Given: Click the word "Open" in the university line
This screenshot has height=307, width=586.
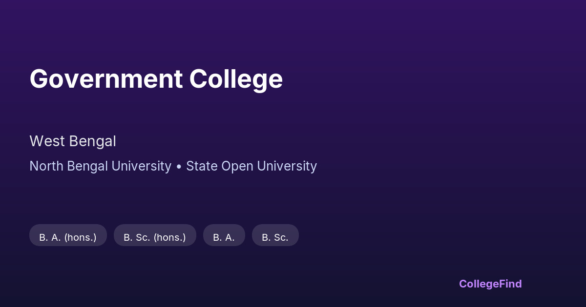Looking at the screenshot, I should (237, 166).
